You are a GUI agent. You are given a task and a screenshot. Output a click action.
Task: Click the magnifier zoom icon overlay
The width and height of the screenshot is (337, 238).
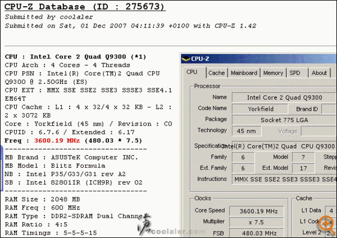[326, 225]
